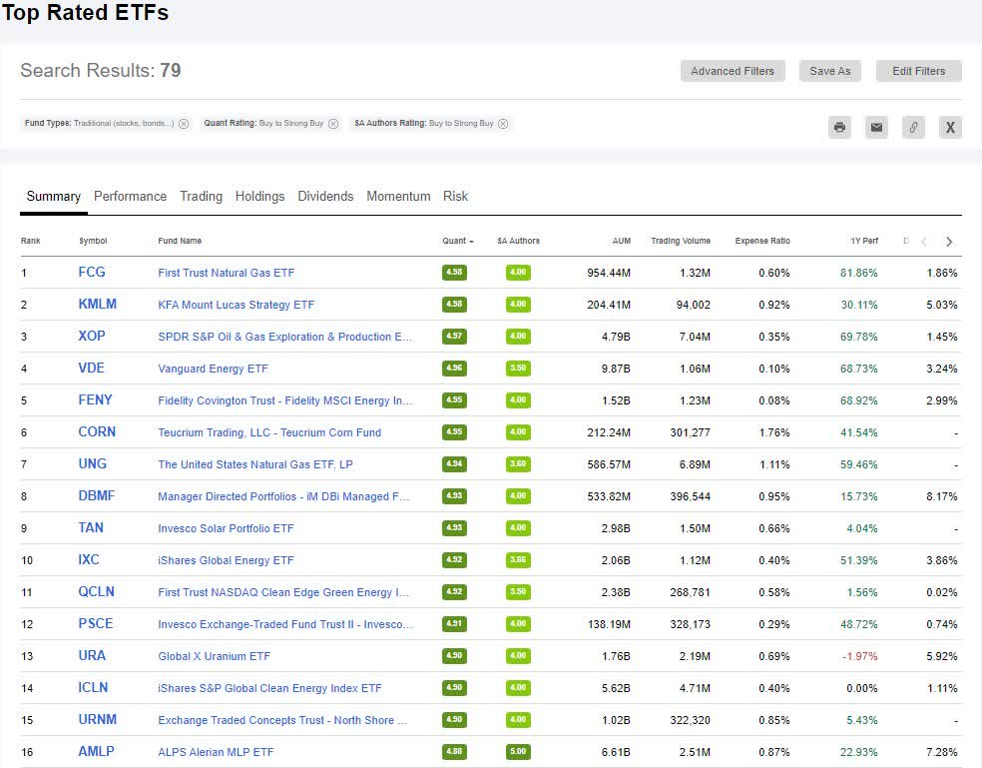Viewport: 982px width, 768px height.
Task: Copy link using chain icon
Action: pos(914,127)
